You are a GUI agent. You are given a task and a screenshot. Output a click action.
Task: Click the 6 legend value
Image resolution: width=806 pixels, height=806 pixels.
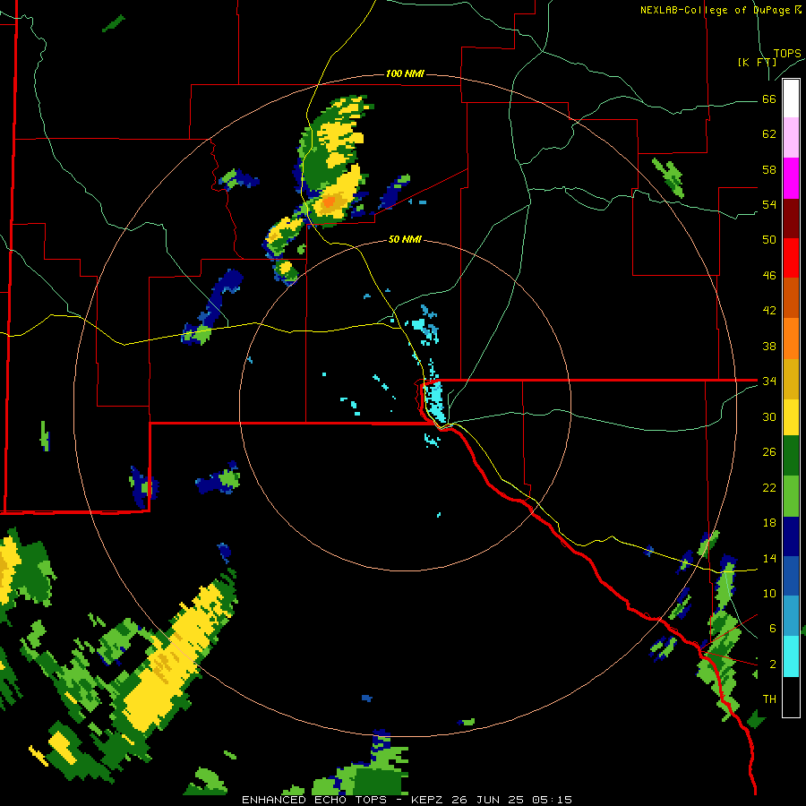point(772,629)
